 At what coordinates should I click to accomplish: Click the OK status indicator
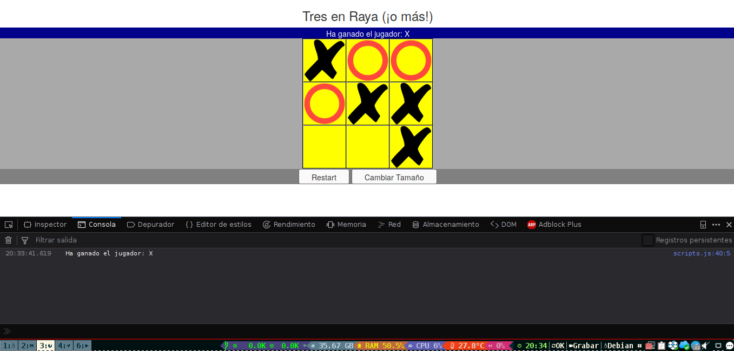(x=558, y=346)
